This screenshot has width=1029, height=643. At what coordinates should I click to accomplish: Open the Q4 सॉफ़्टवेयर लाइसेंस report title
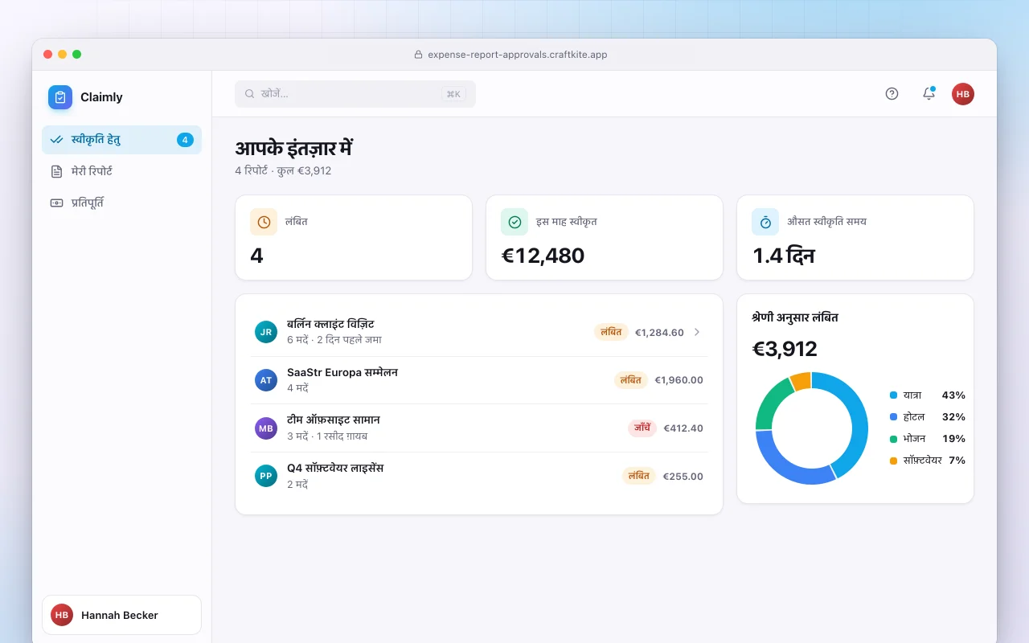click(x=335, y=468)
